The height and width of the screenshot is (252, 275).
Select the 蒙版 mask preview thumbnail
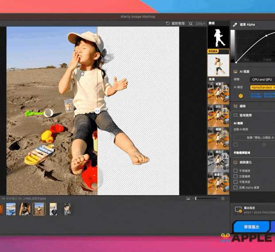pos(218,38)
